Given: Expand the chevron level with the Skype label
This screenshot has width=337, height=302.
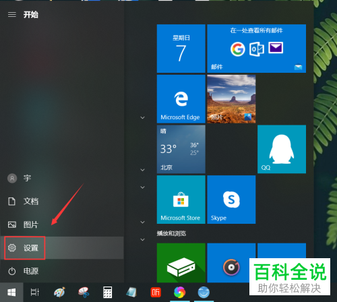Looking at the screenshot, I should pos(142,222).
